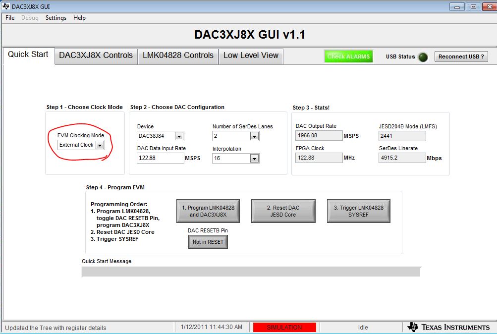The height and width of the screenshot is (334, 497).
Task: Click the Reset DAC JESD Core button
Action: (283, 211)
